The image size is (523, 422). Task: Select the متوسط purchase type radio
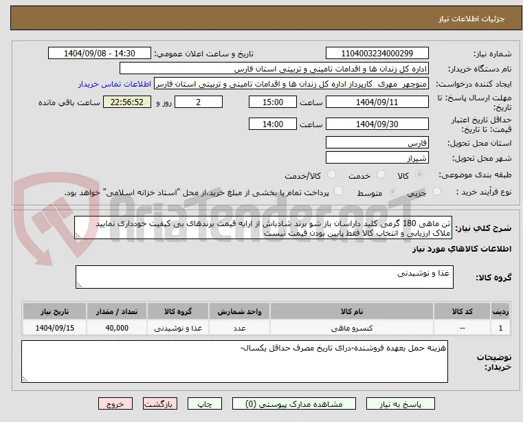(393, 192)
